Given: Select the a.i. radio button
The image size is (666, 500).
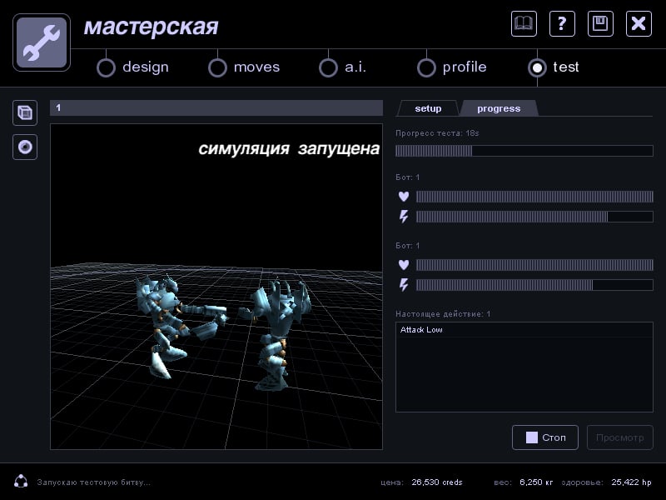Looking at the screenshot, I should [328, 67].
